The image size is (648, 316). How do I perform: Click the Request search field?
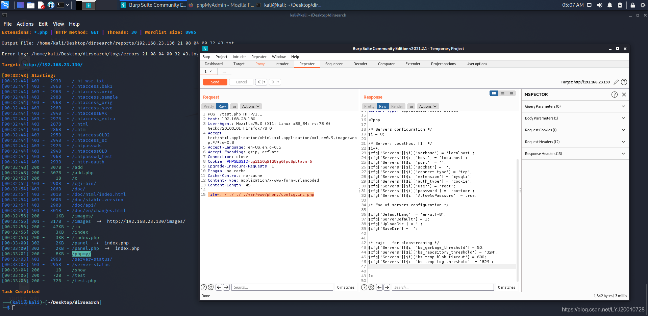pyautogui.click(x=282, y=287)
